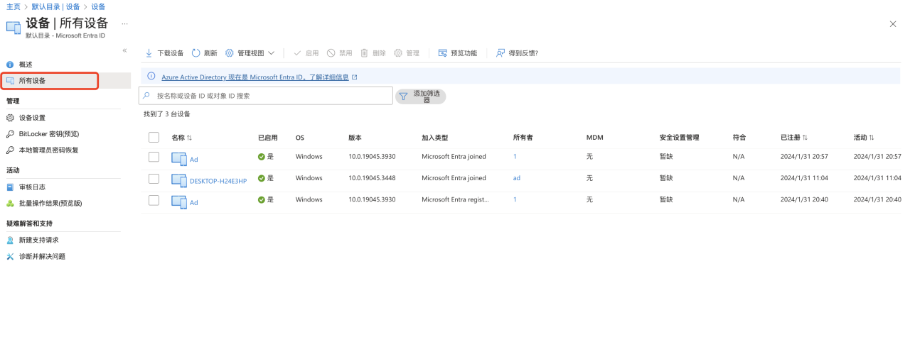Click the Device settings gear icon
The image size is (910, 337).
(x=10, y=118)
